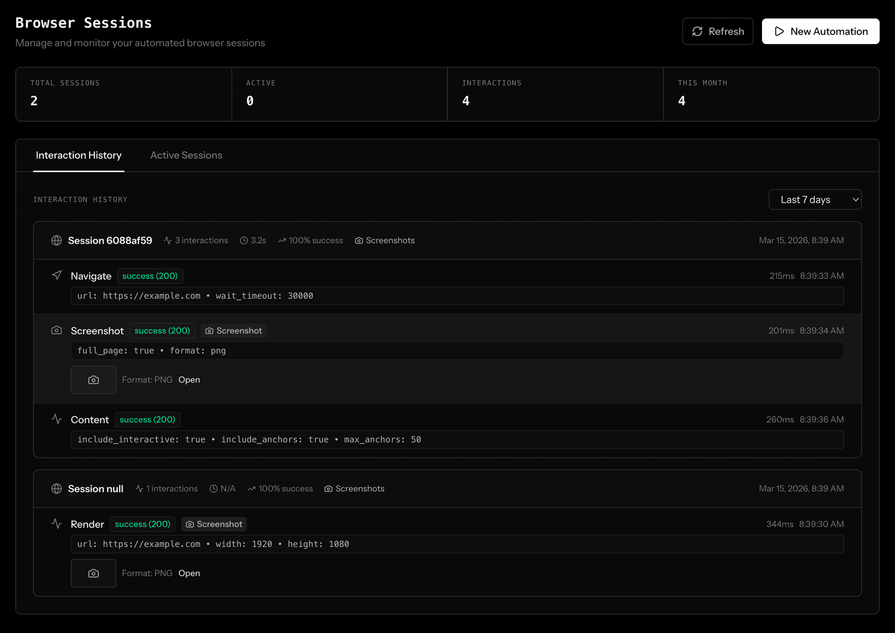Start a New Automation

pos(820,31)
